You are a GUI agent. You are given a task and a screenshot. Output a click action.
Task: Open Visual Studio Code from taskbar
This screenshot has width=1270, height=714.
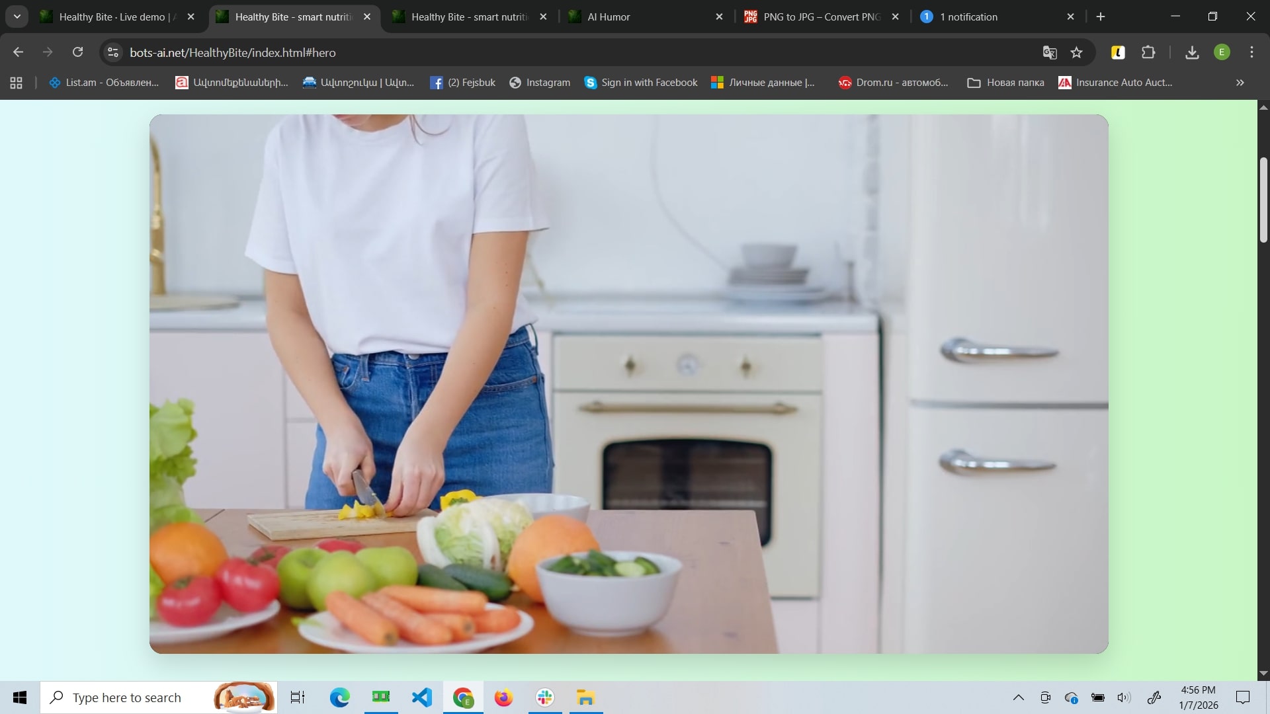coord(421,697)
